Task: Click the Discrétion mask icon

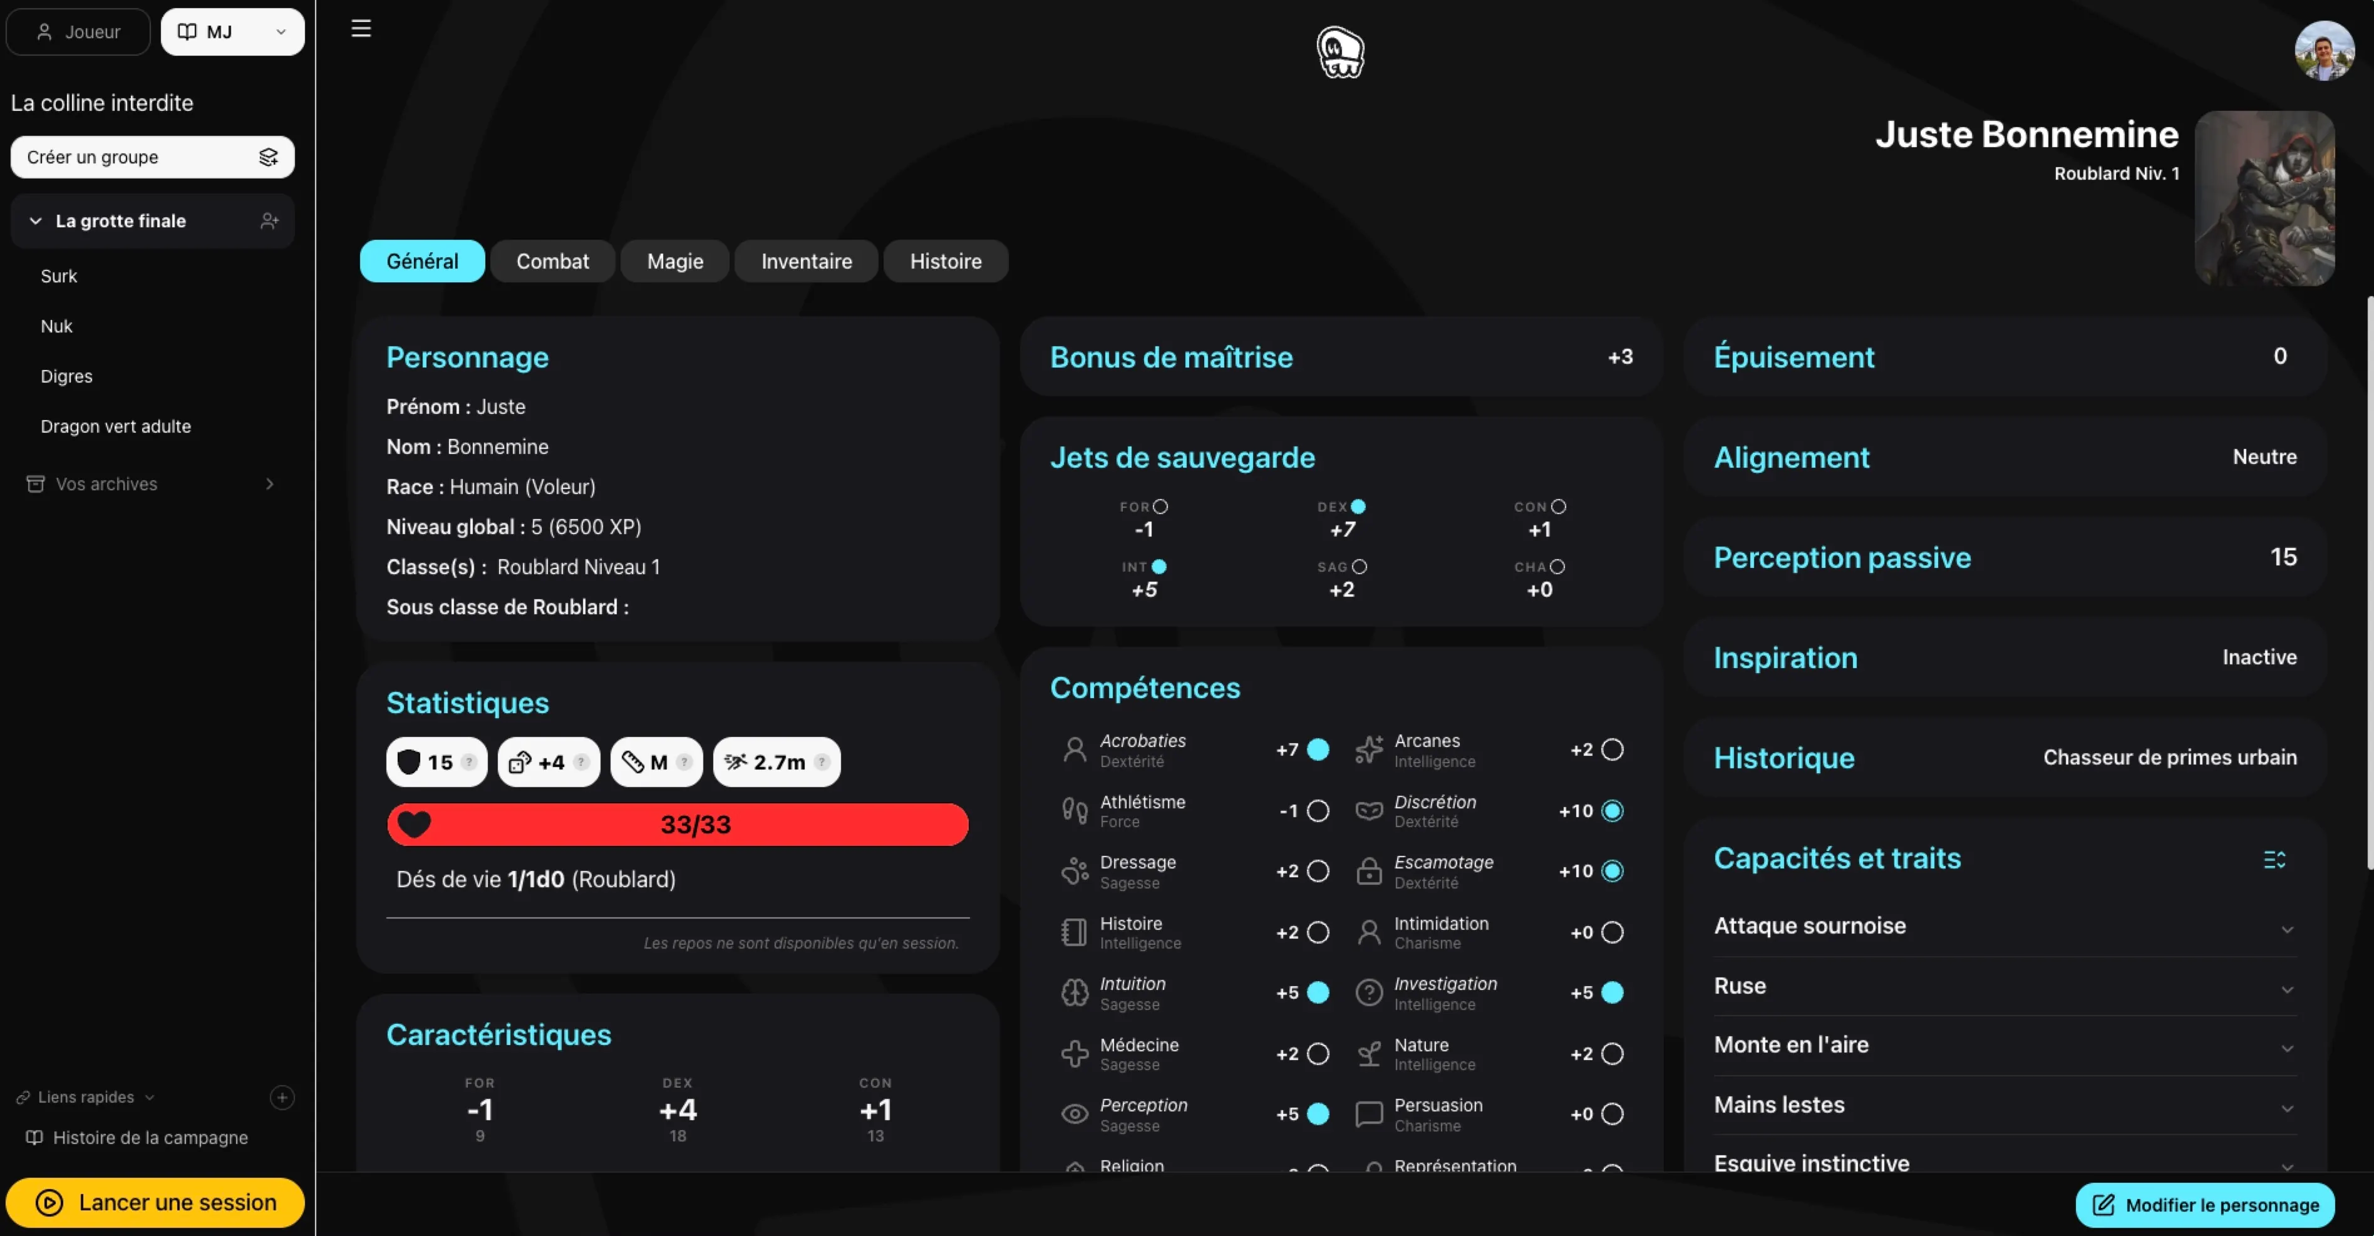Action: click(x=1370, y=811)
